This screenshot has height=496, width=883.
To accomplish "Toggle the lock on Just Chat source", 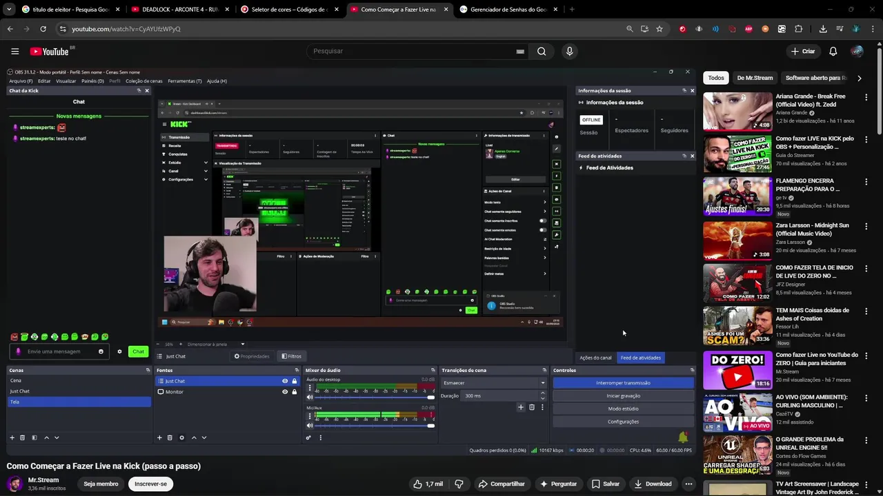I will pyautogui.click(x=295, y=381).
